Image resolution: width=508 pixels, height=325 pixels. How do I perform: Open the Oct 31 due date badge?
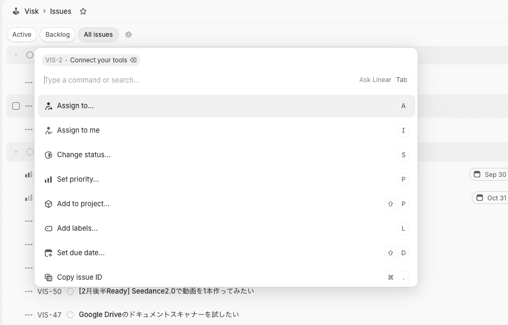[x=490, y=198]
